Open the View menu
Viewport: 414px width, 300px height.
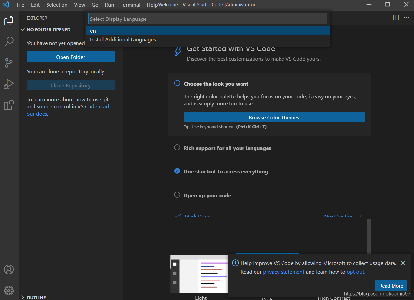coord(79,5)
